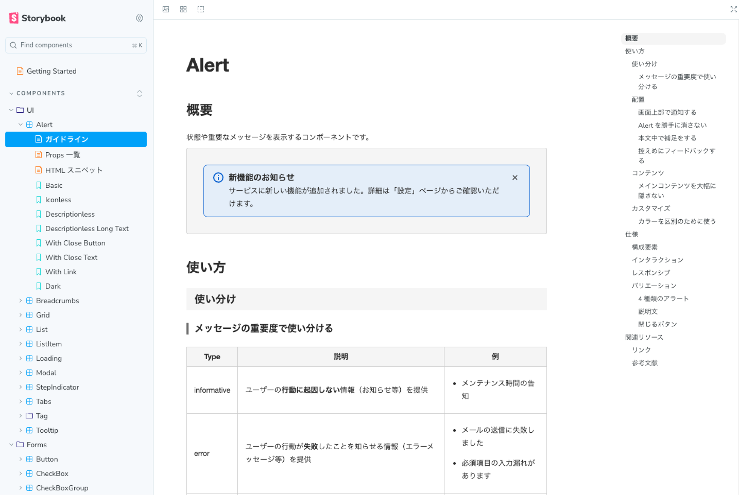This screenshot has height=495, width=739.
Task: Toggle the grid overlay icon in the toolbar
Action: coord(183,9)
